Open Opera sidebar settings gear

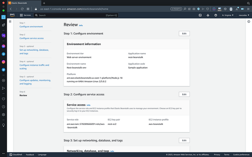click(x=3, y=115)
